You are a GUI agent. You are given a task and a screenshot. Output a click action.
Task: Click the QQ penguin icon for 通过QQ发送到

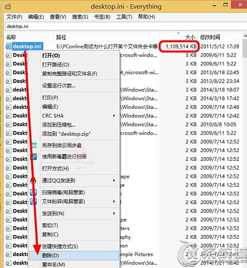click(33, 180)
